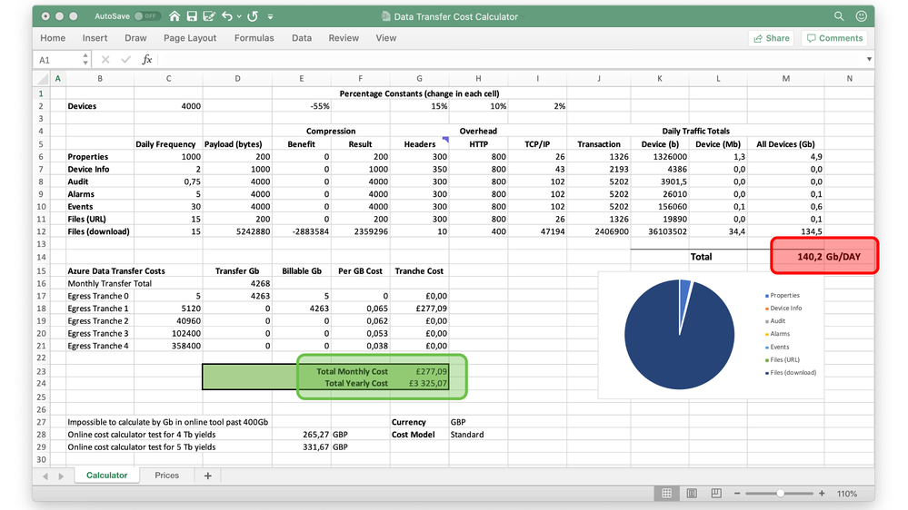Image resolution: width=908 pixels, height=510 pixels.
Task: Click the zoom slider handle
Action: pos(780,494)
